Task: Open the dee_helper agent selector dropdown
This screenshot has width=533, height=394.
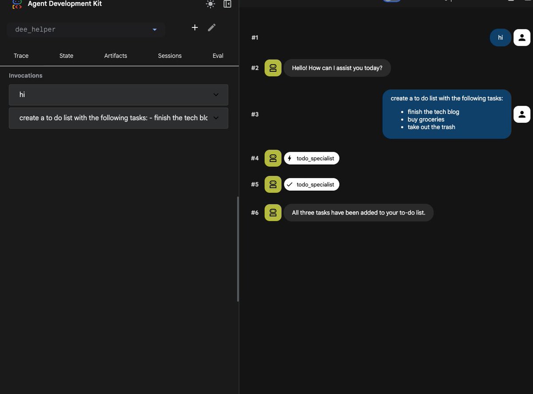Action: pyautogui.click(x=86, y=30)
